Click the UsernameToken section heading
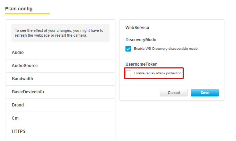The height and width of the screenshot is (141, 236). click(141, 64)
